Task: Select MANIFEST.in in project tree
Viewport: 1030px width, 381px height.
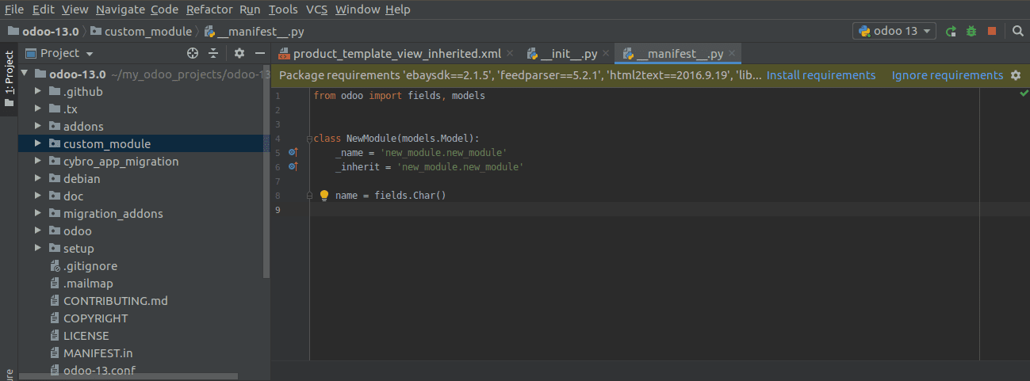Action: tap(91, 352)
